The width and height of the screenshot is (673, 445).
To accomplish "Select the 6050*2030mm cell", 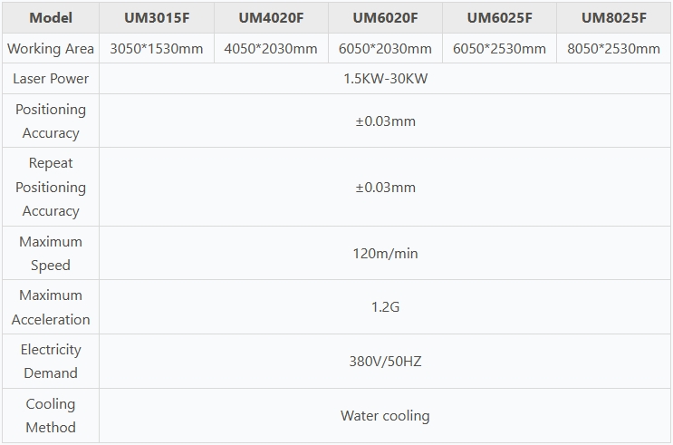I will coord(385,49).
